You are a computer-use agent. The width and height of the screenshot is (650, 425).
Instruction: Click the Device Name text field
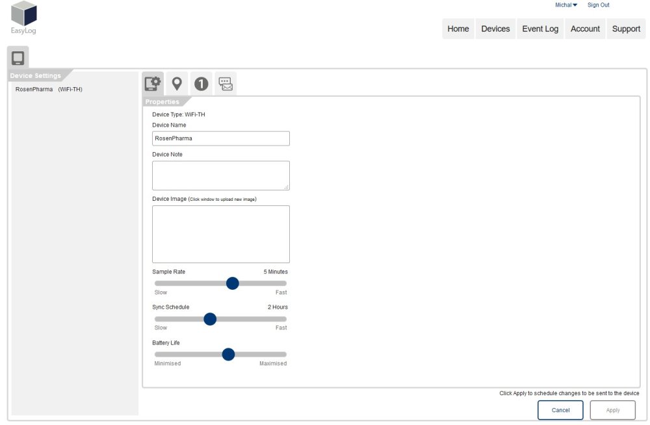click(x=221, y=138)
